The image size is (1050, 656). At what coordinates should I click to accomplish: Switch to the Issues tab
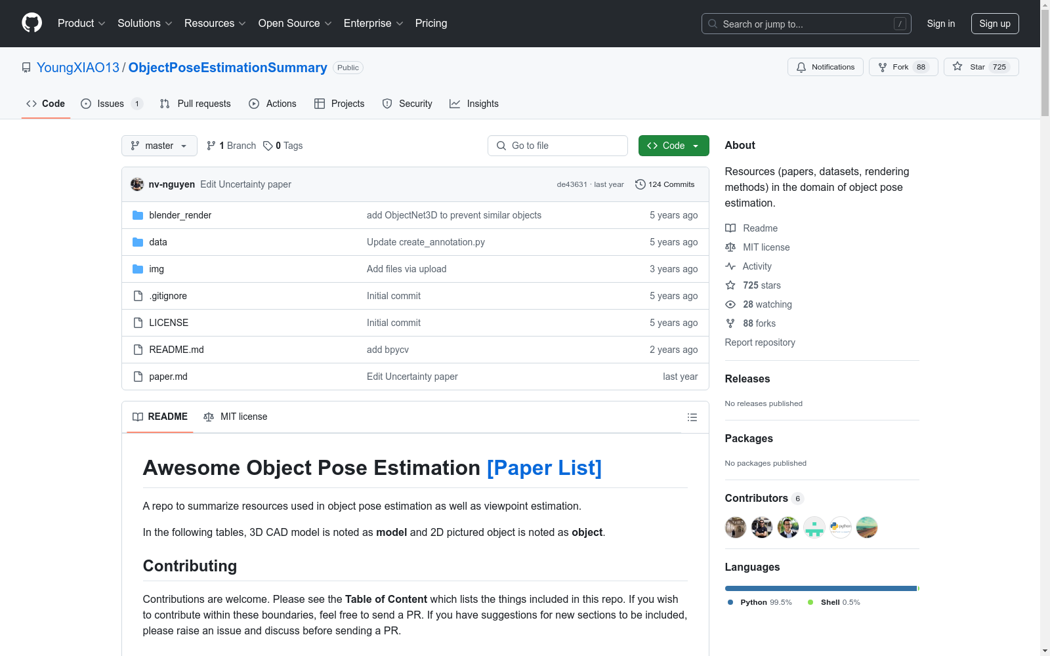click(112, 104)
